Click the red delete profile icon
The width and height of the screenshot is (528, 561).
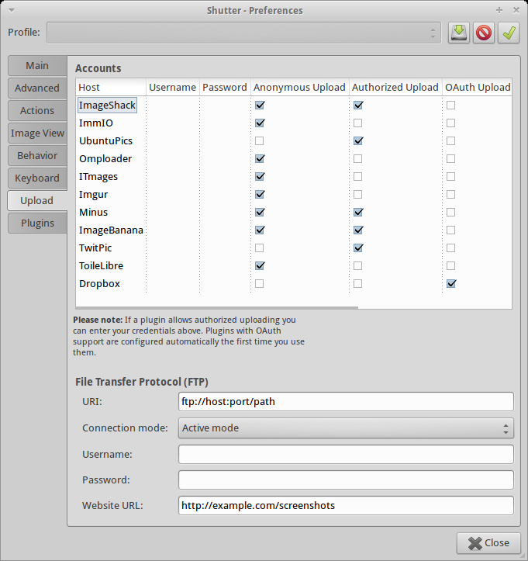(x=484, y=33)
